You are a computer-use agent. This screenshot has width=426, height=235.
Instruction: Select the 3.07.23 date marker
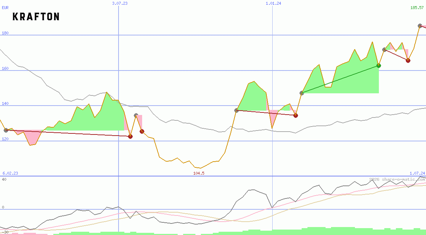120,3
